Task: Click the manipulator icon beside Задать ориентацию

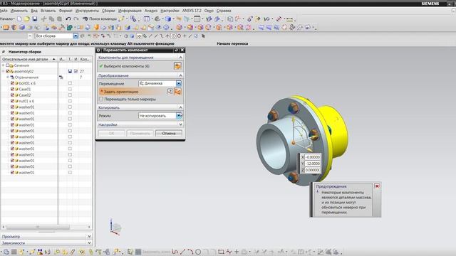Action: pos(177,92)
